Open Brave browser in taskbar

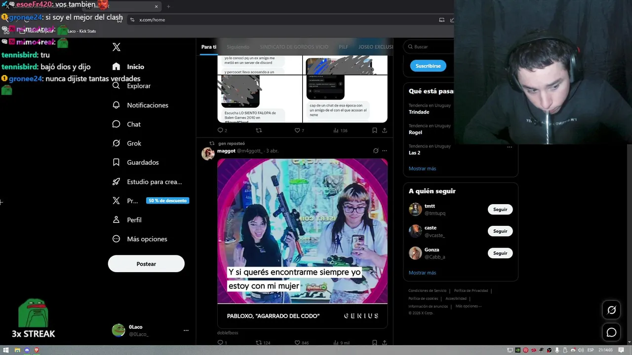[37, 350]
